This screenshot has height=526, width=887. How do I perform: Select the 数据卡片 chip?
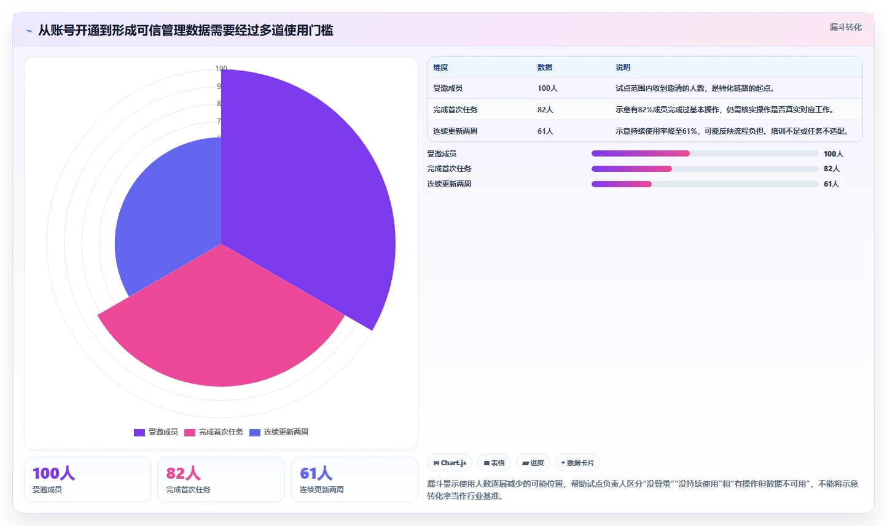click(577, 463)
